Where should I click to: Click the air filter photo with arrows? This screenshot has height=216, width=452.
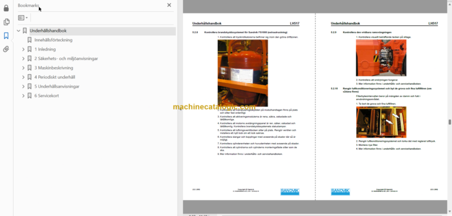(381, 122)
